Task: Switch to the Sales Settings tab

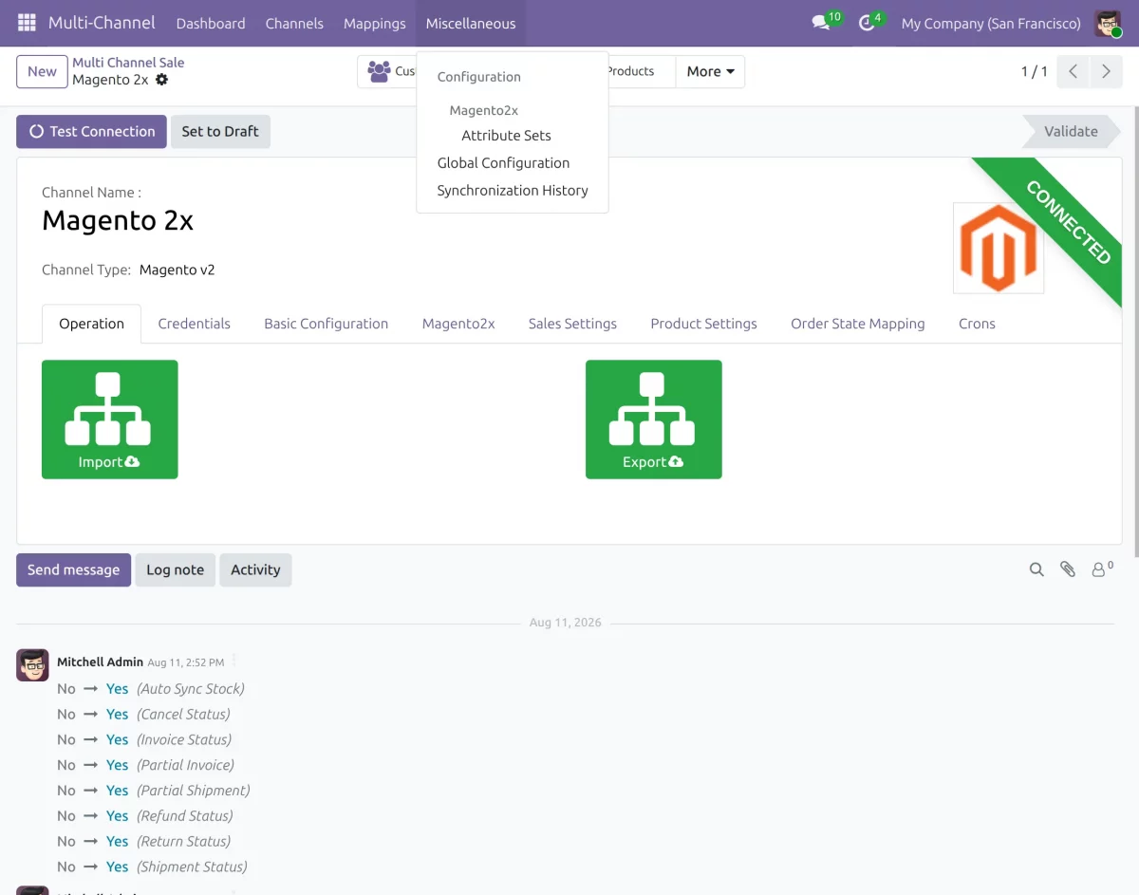Action: coord(572,324)
